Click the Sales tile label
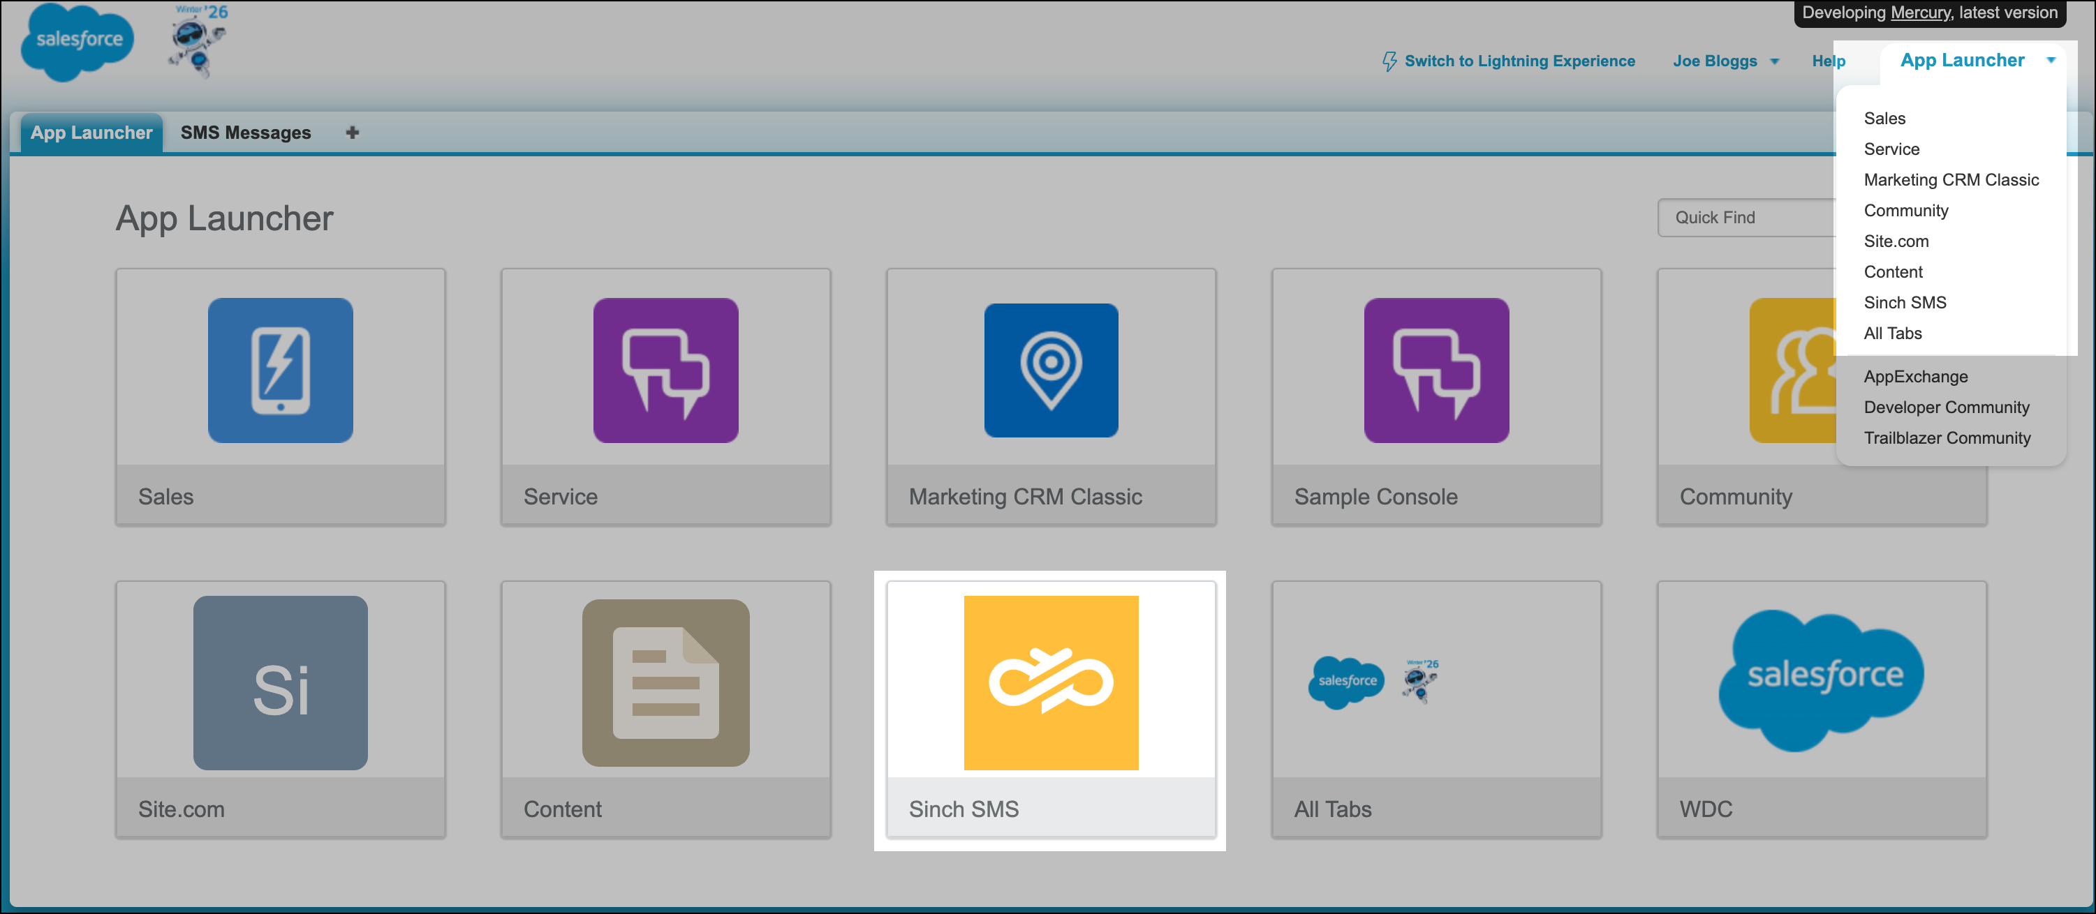This screenshot has width=2096, height=914. [x=165, y=497]
